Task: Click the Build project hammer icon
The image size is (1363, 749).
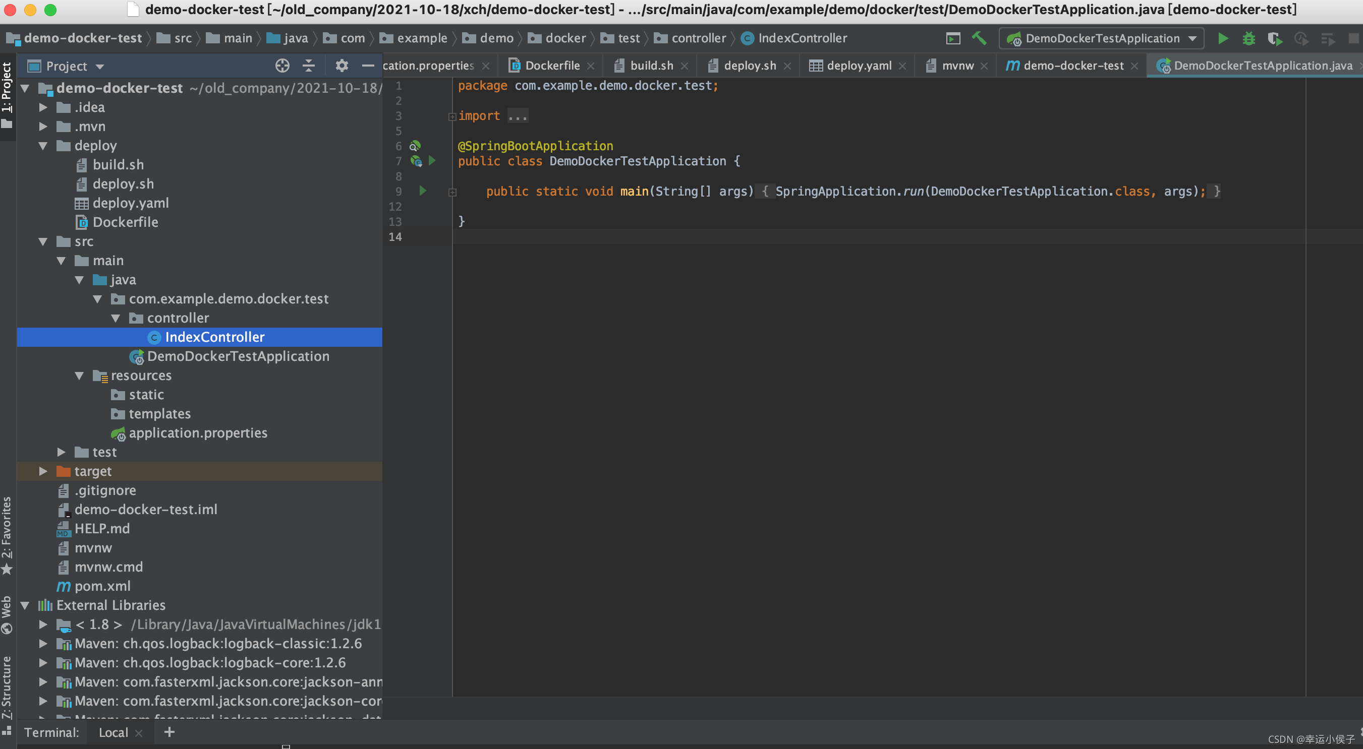Action: (x=979, y=39)
